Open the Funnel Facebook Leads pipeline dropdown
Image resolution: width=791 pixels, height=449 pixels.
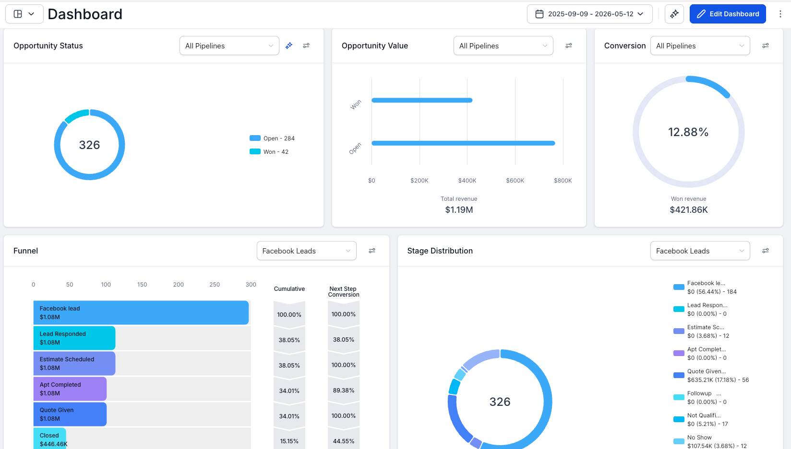point(307,251)
